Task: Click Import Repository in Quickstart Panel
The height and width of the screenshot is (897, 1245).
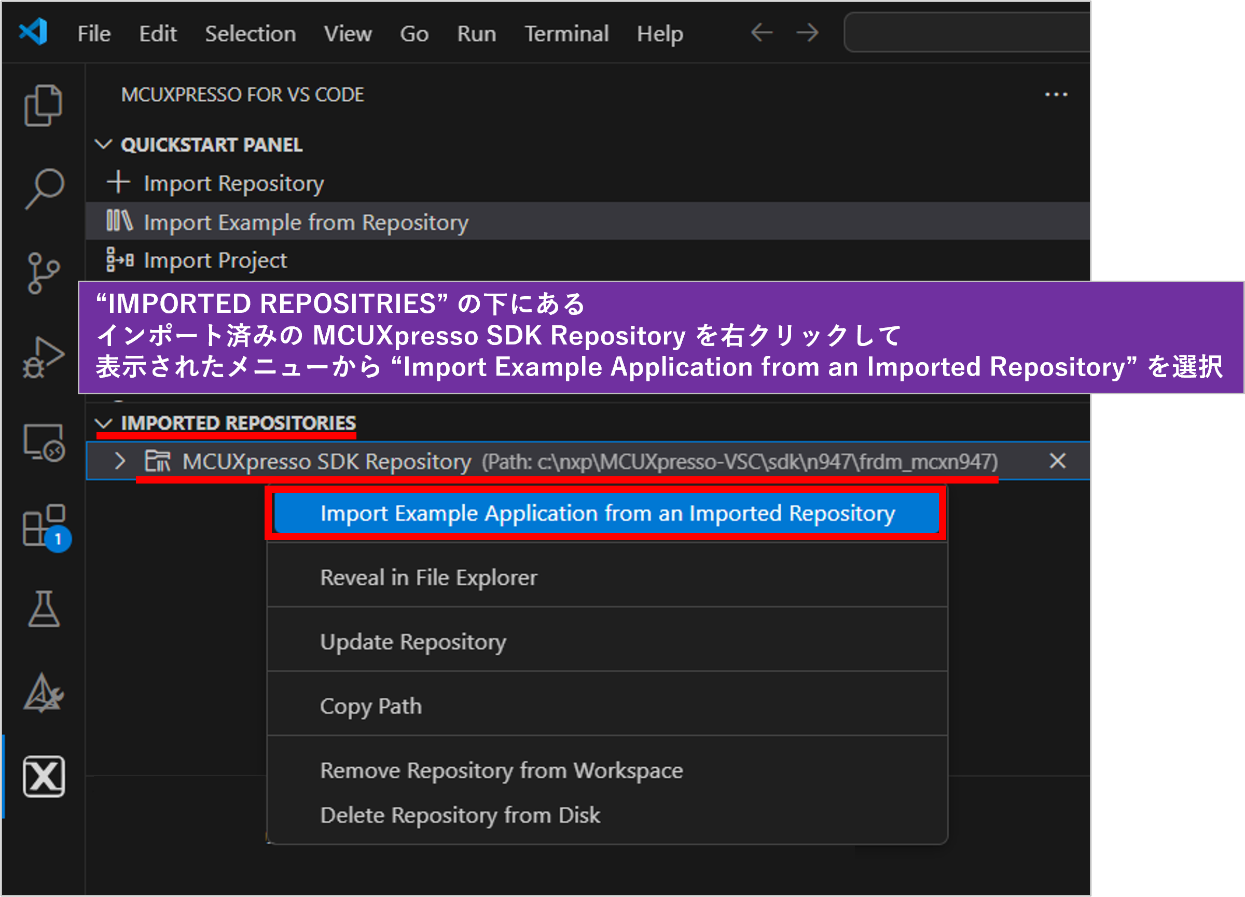Action: pyautogui.click(x=233, y=183)
